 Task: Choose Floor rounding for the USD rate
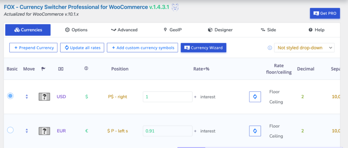pos(275,92)
